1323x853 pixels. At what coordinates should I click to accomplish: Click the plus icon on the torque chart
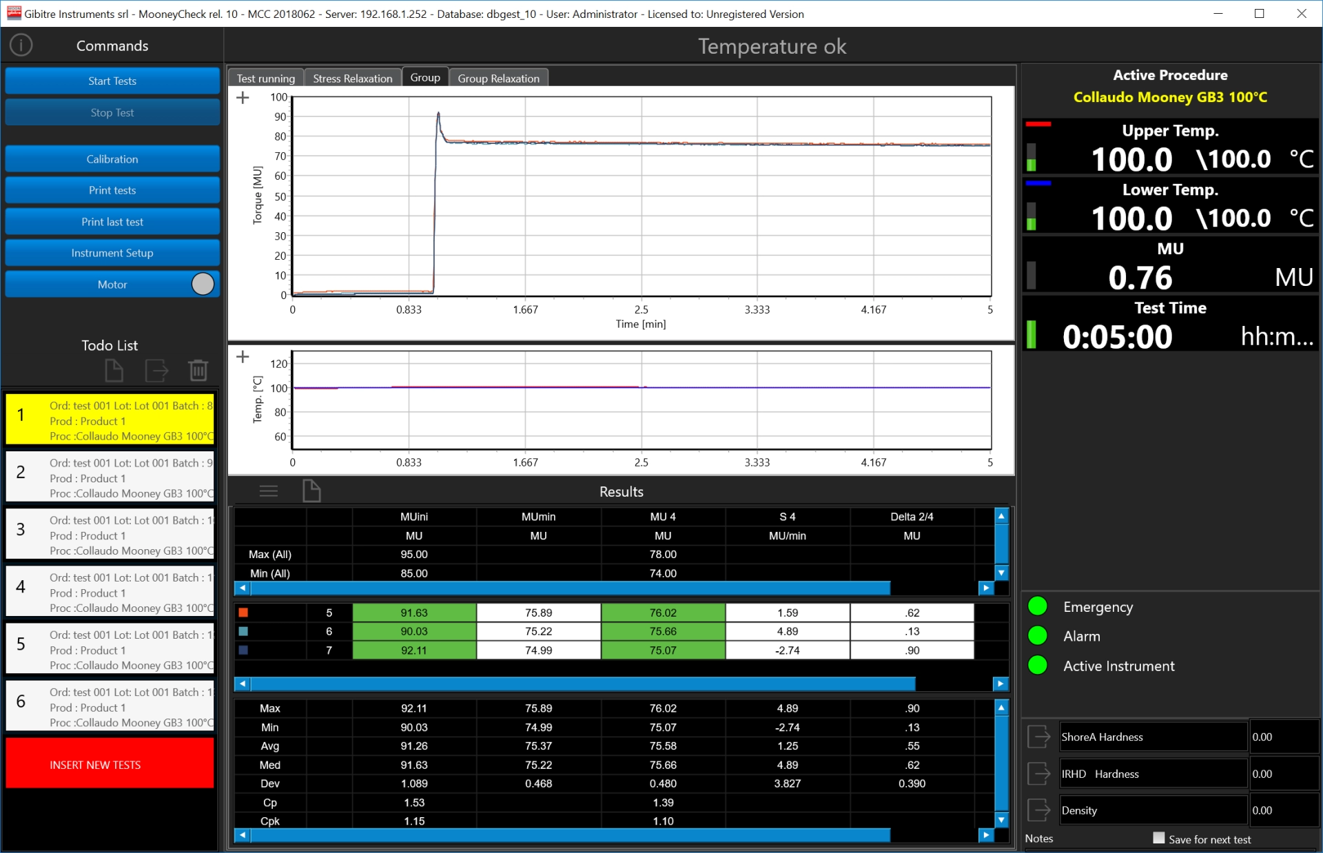[x=243, y=98]
